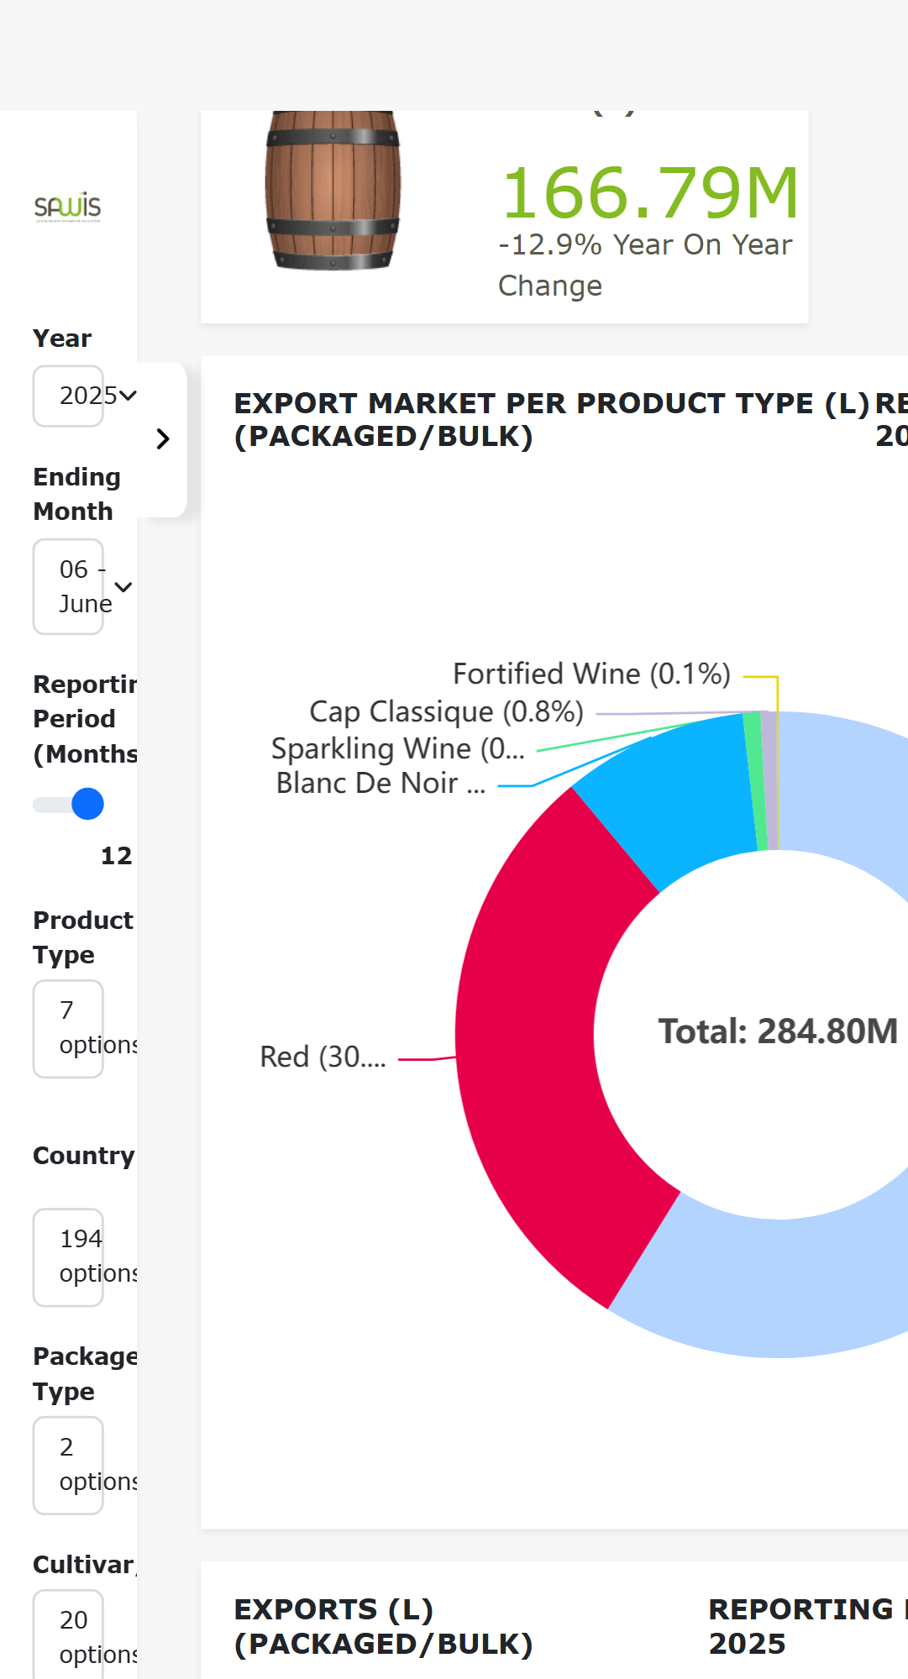
Task: Click the Sparkling Wine chart label
Action: pos(397,748)
